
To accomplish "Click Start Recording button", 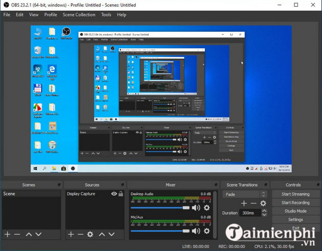I will pos(296,202).
